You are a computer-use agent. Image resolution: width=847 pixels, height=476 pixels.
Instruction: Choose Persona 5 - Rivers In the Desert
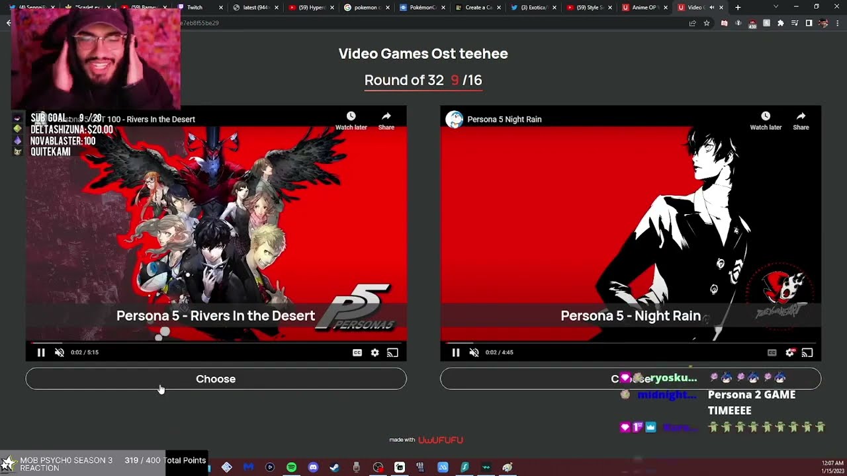(216, 379)
